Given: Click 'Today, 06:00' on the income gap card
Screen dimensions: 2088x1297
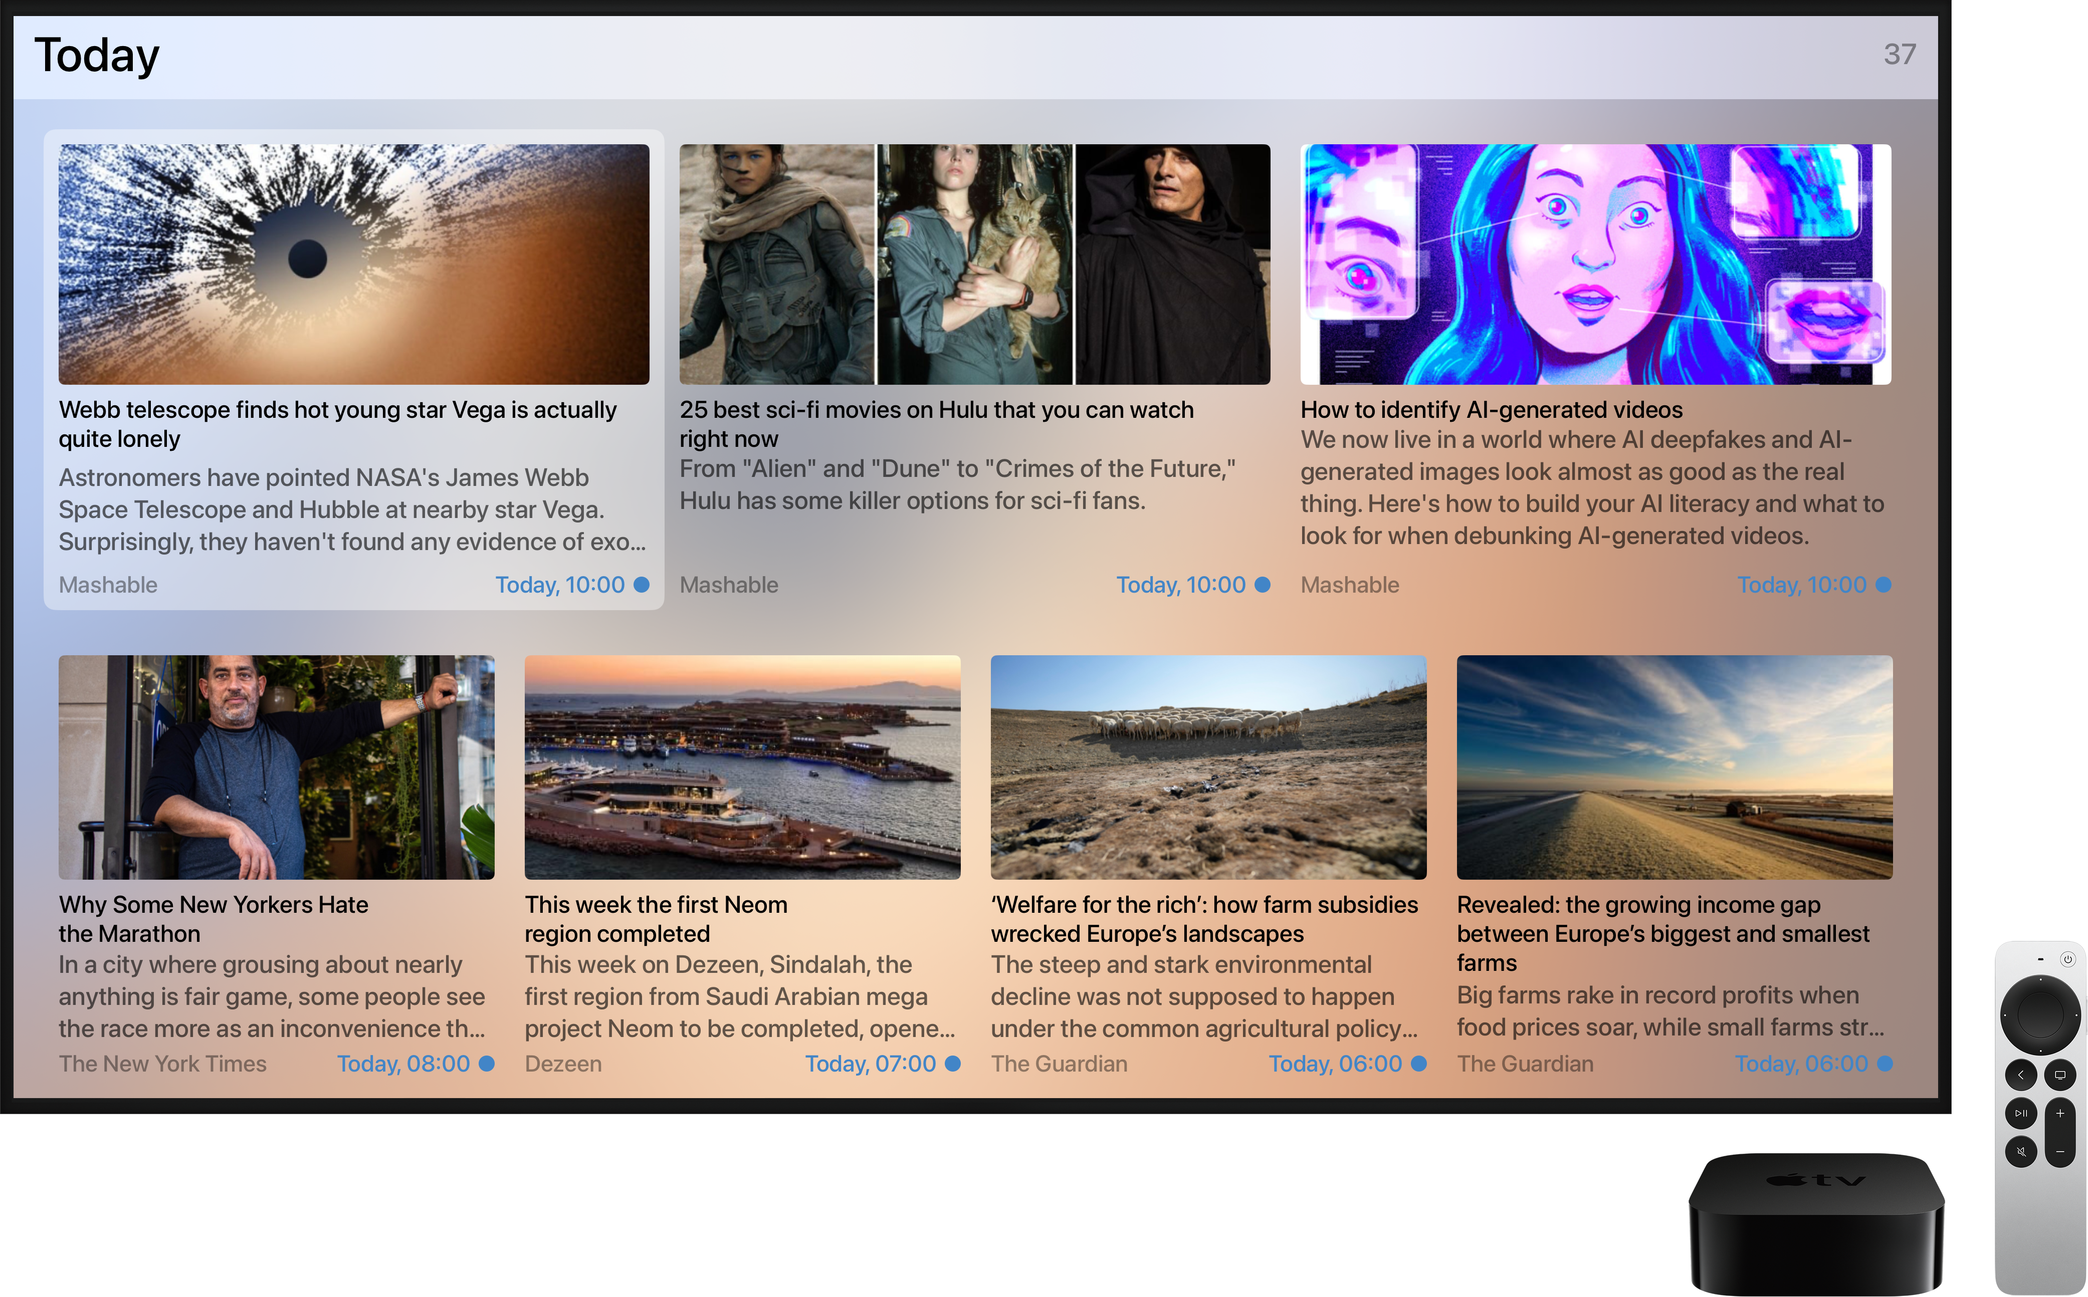Looking at the screenshot, I should (x=1801, y=1064).
